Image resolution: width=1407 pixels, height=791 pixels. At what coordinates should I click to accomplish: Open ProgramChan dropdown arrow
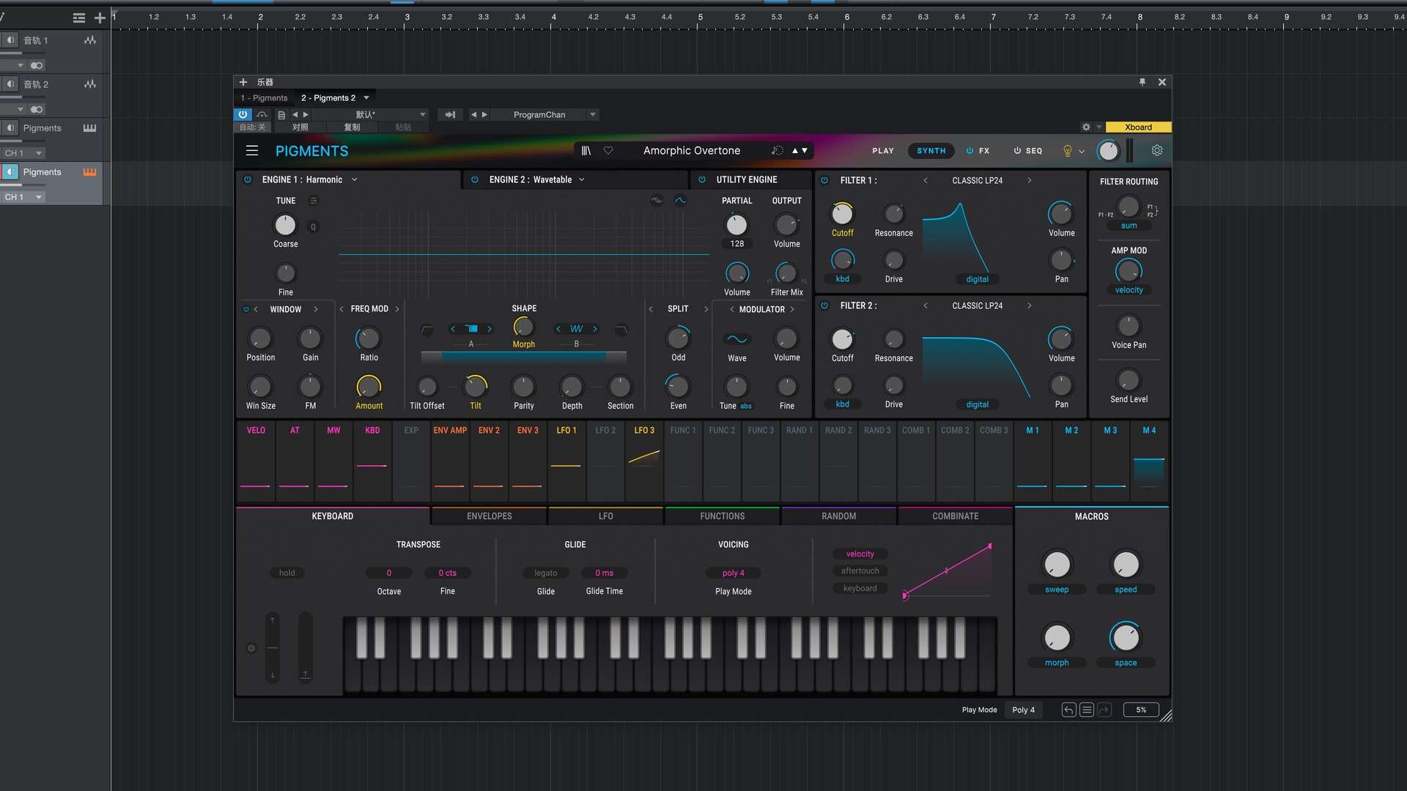click(x=593, y=115)
